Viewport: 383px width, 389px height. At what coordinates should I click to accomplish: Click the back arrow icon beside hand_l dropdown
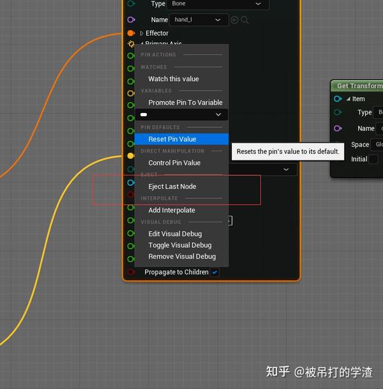click(x=234, y=20)
